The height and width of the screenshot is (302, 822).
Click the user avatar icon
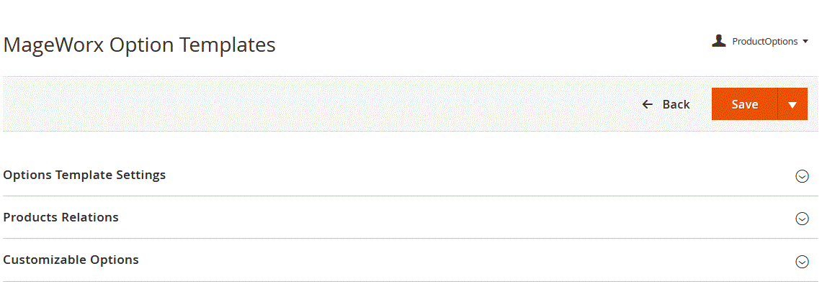point(718,41)
